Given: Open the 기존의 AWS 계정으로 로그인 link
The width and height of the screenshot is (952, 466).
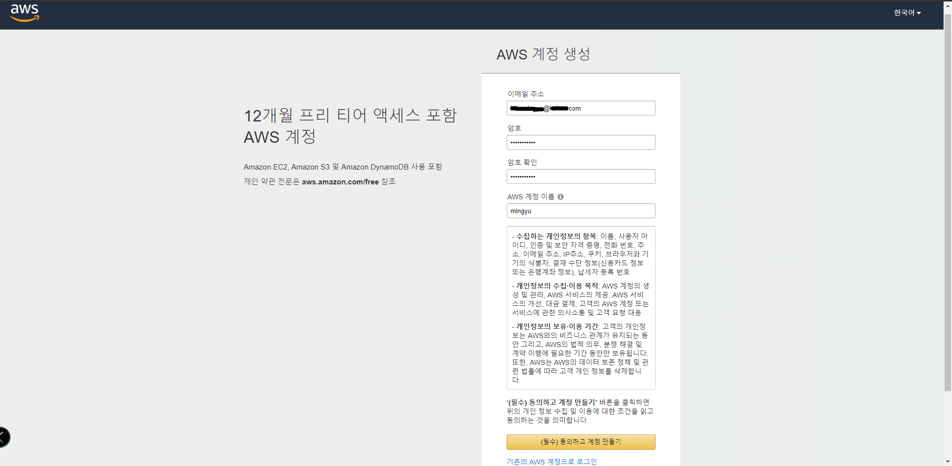Looking at the screenshot, I should tap(552, 462).
